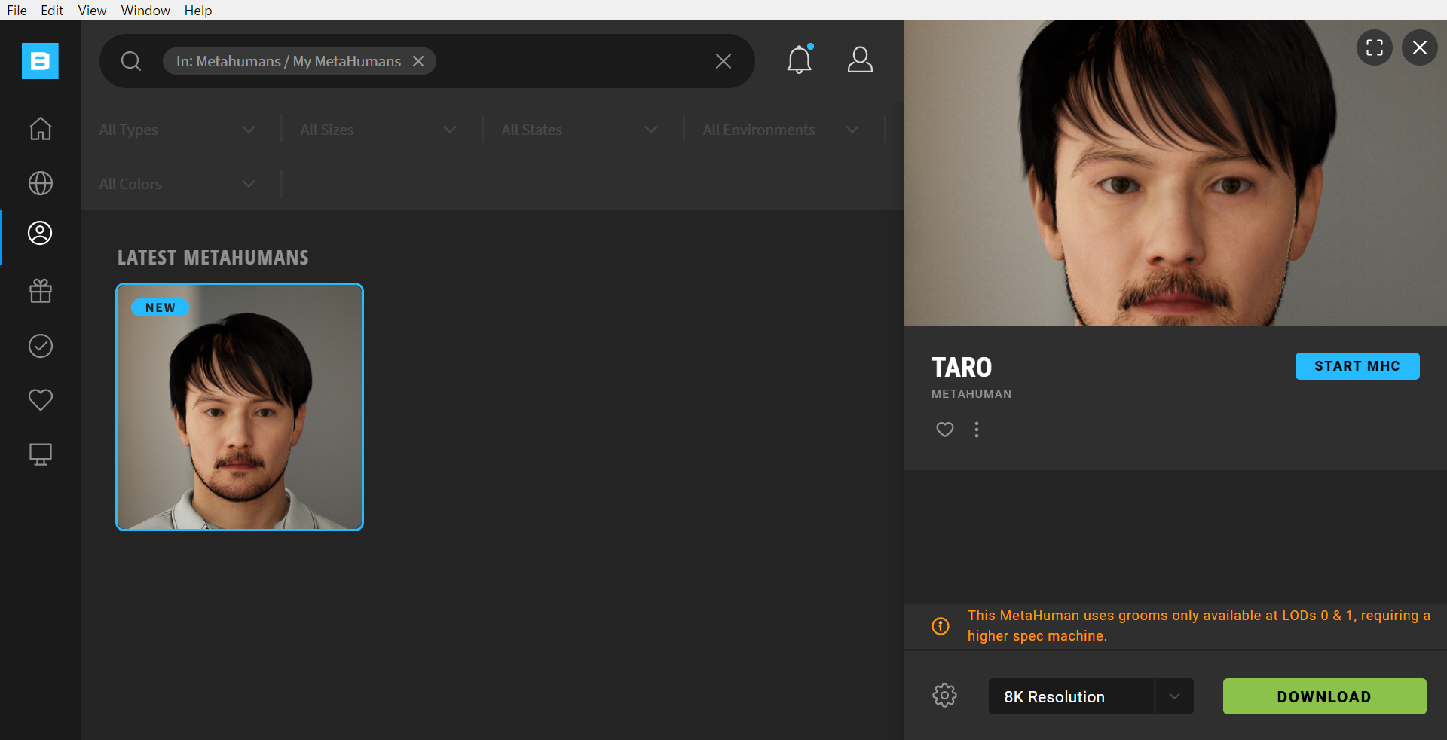Click the search magnifier icon
Screen dimensions: 1447x740
click(x=131, y=61)
